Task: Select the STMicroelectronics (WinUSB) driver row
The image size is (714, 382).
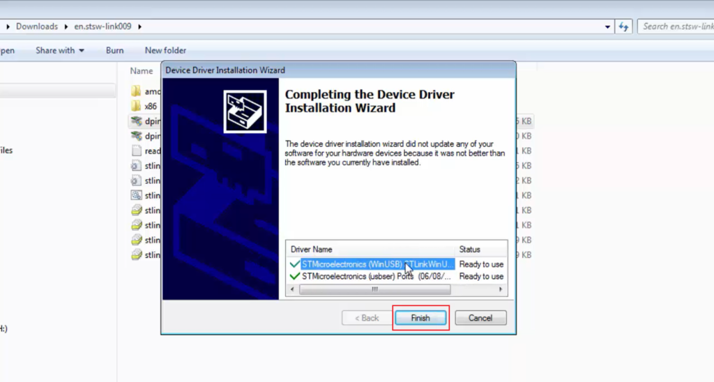Action: (x=377, y=264)
